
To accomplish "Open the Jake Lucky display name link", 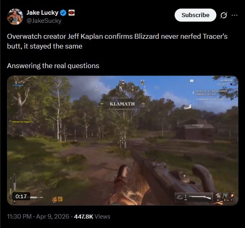I will click(43, 13).
